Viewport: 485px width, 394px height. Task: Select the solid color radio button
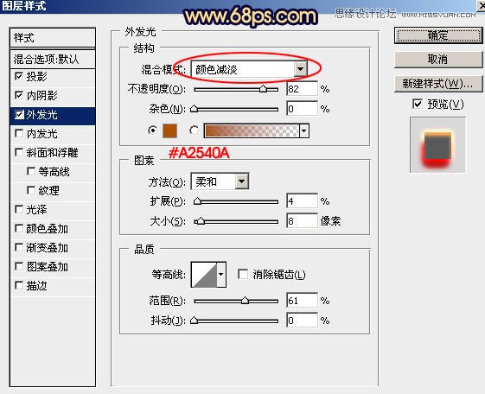[152, 130]
